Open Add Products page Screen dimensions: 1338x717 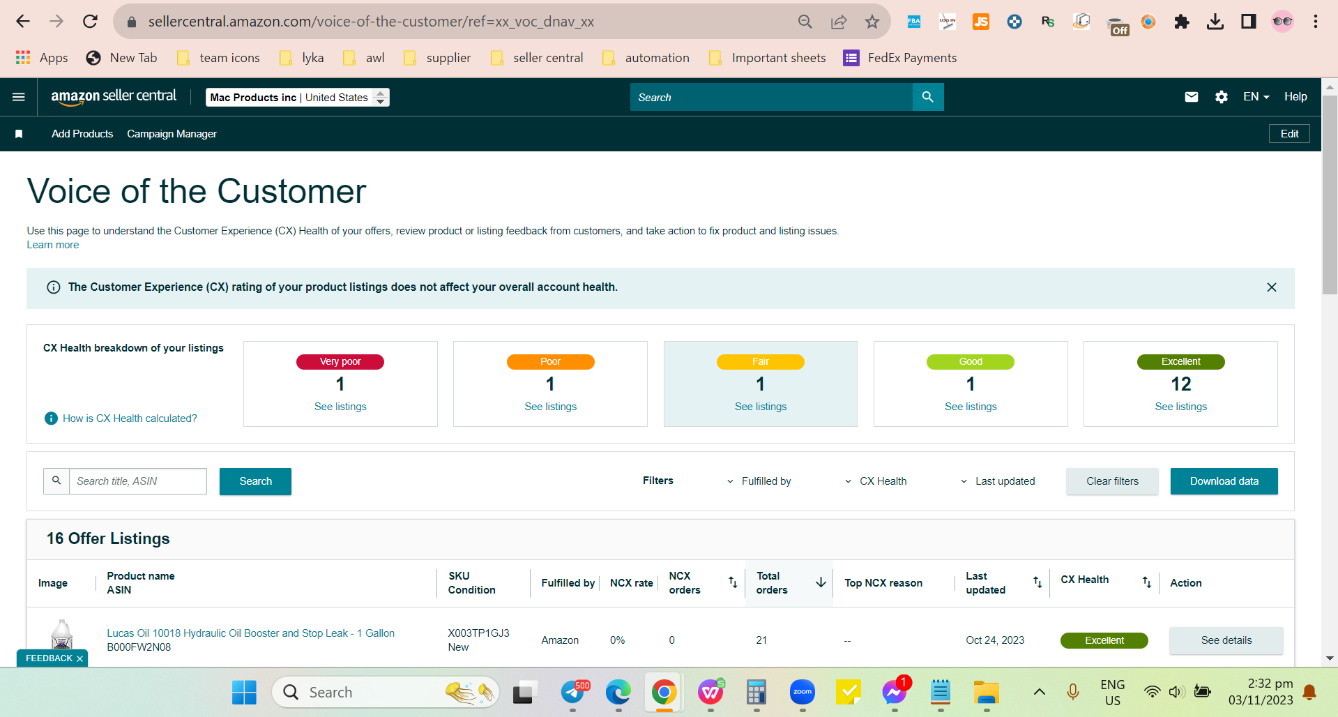82,134
